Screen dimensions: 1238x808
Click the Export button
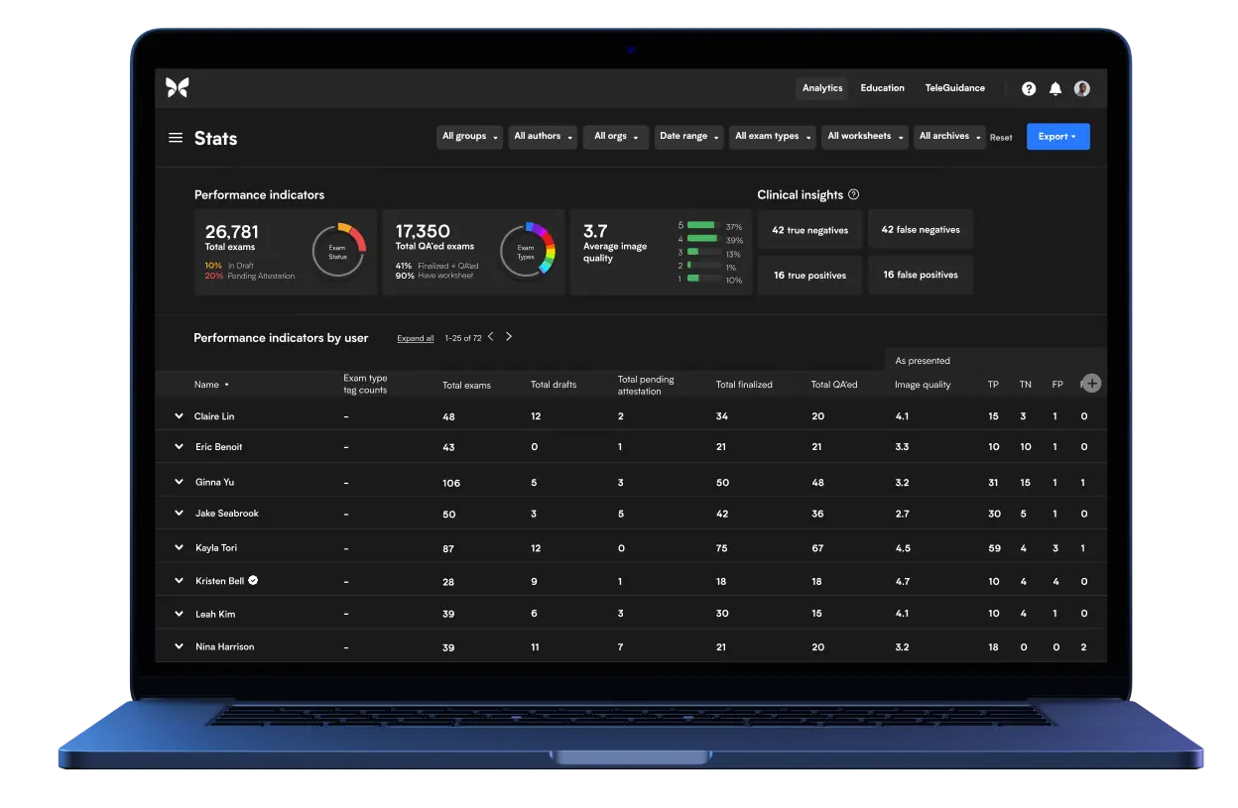(x=1057, y=137)
